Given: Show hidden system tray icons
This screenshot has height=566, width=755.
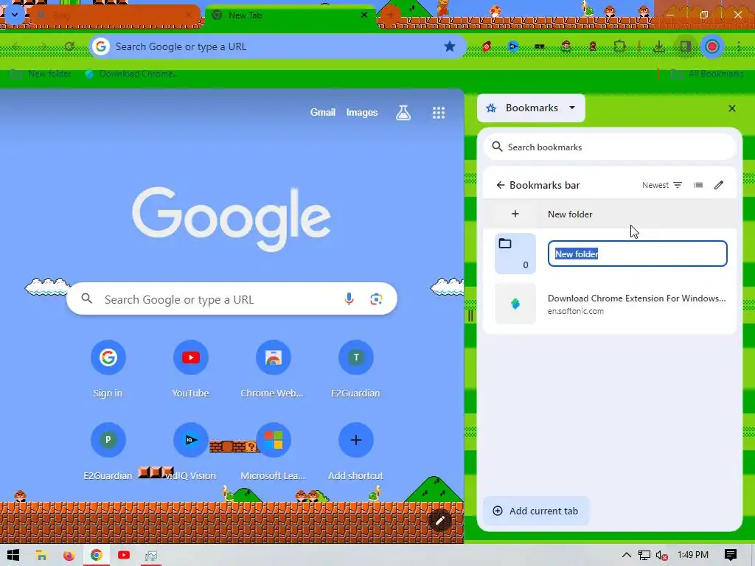Looking at the screenshot, I should [626, 555].
